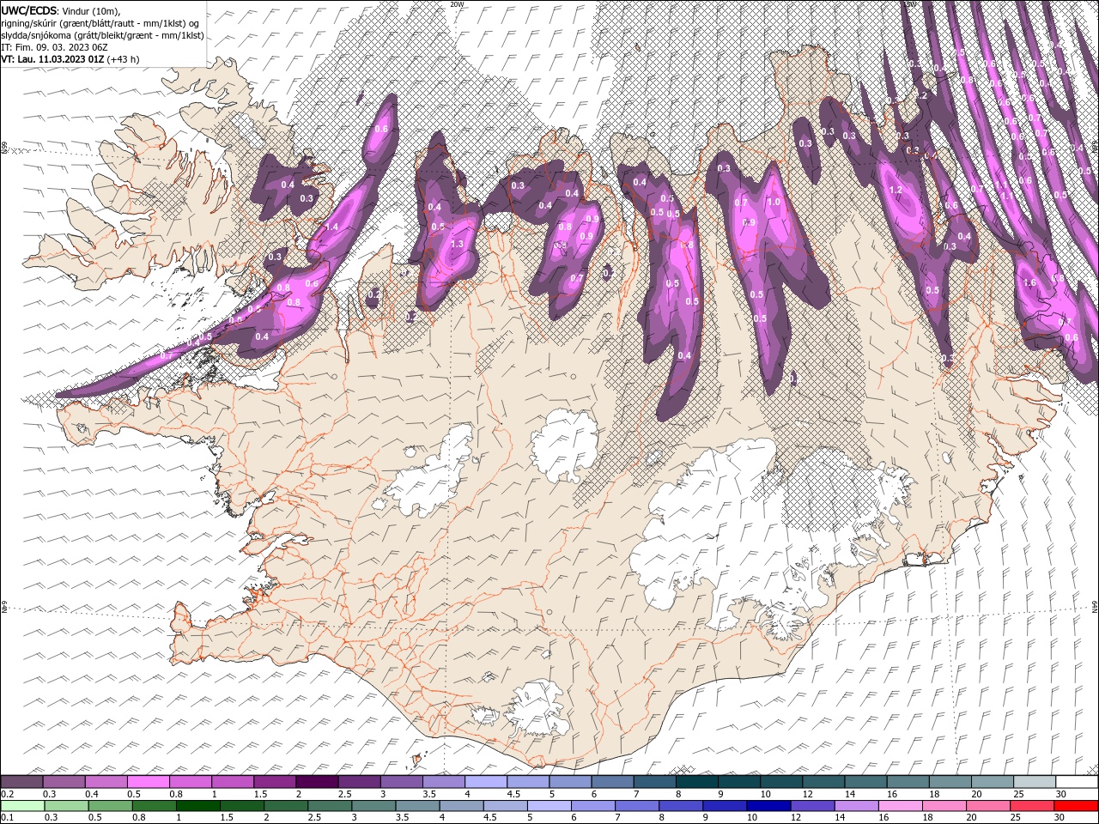Click the dark purple top-row swatch labeled 2
The width and height of the screenshot is (1099, 824).
point(317,782)
